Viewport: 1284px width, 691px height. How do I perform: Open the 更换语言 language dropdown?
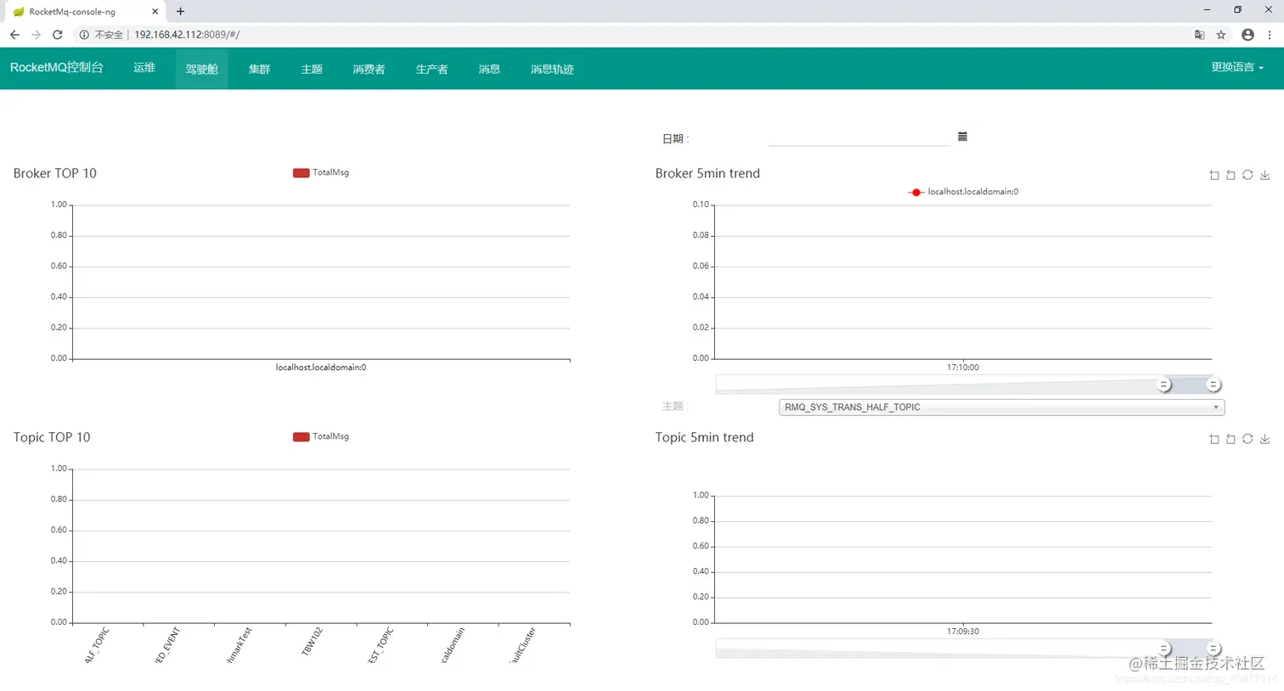click(1237, 67)
